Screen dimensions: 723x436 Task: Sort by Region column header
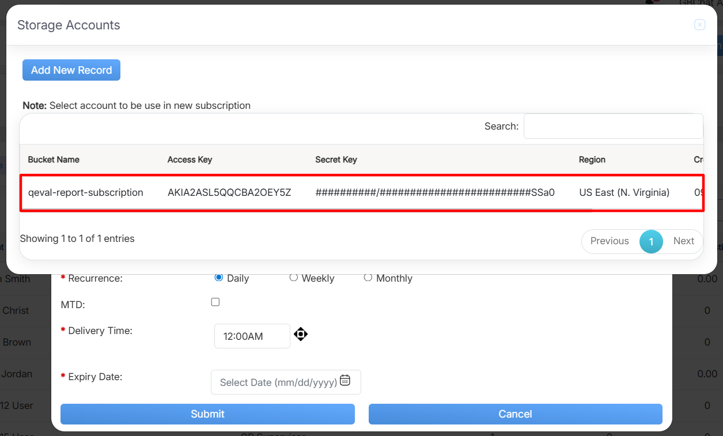click(592, 160)
